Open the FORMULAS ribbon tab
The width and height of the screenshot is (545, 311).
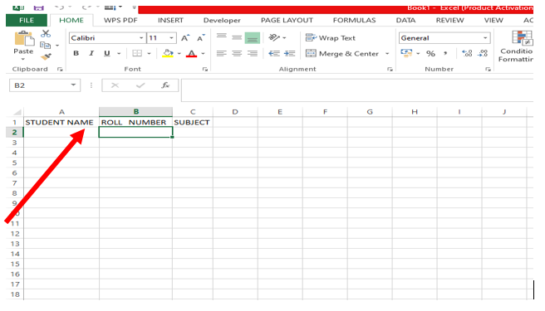click(354, 20)
